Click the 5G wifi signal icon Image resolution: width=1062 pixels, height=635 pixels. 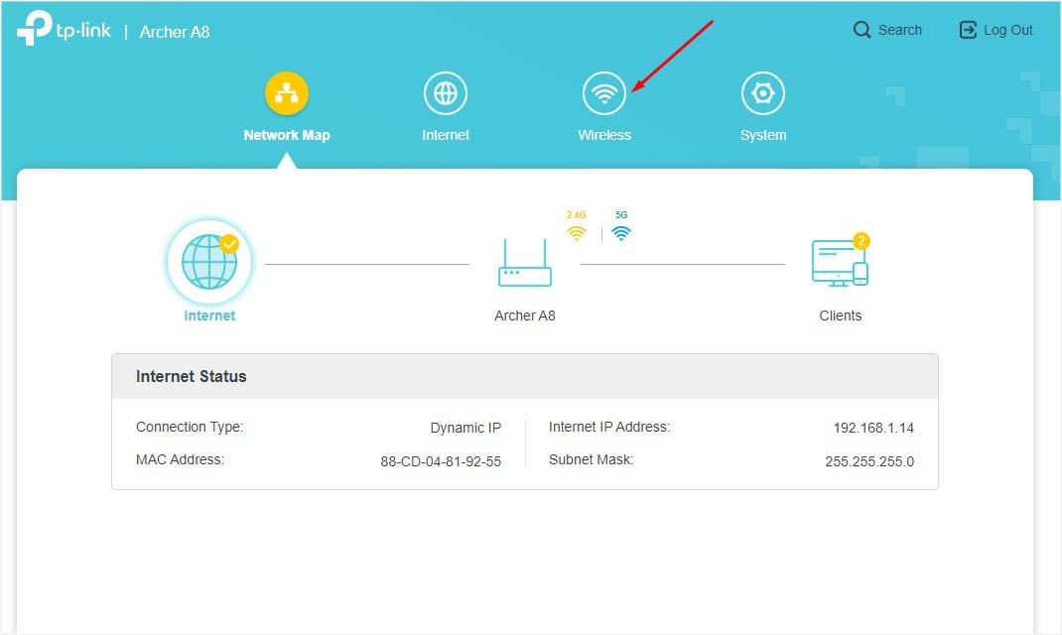tap(621, 233)
